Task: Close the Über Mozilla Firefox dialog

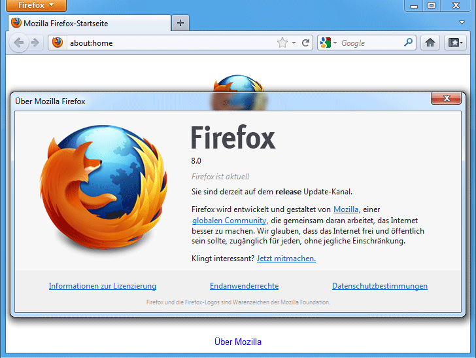Action: [446, 98]
